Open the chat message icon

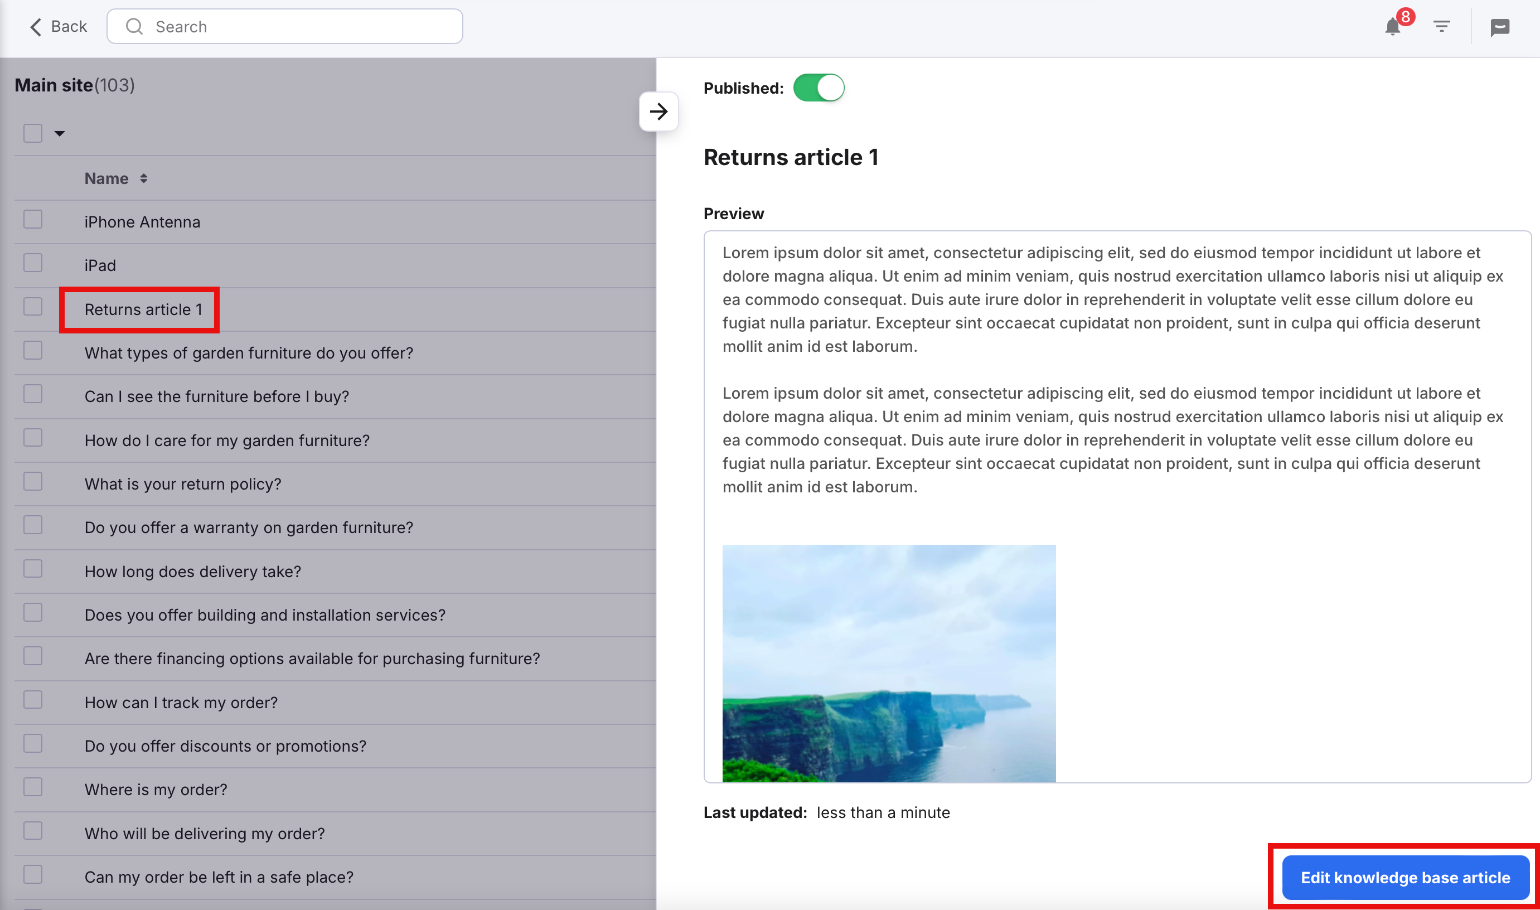coord(1499,27)
